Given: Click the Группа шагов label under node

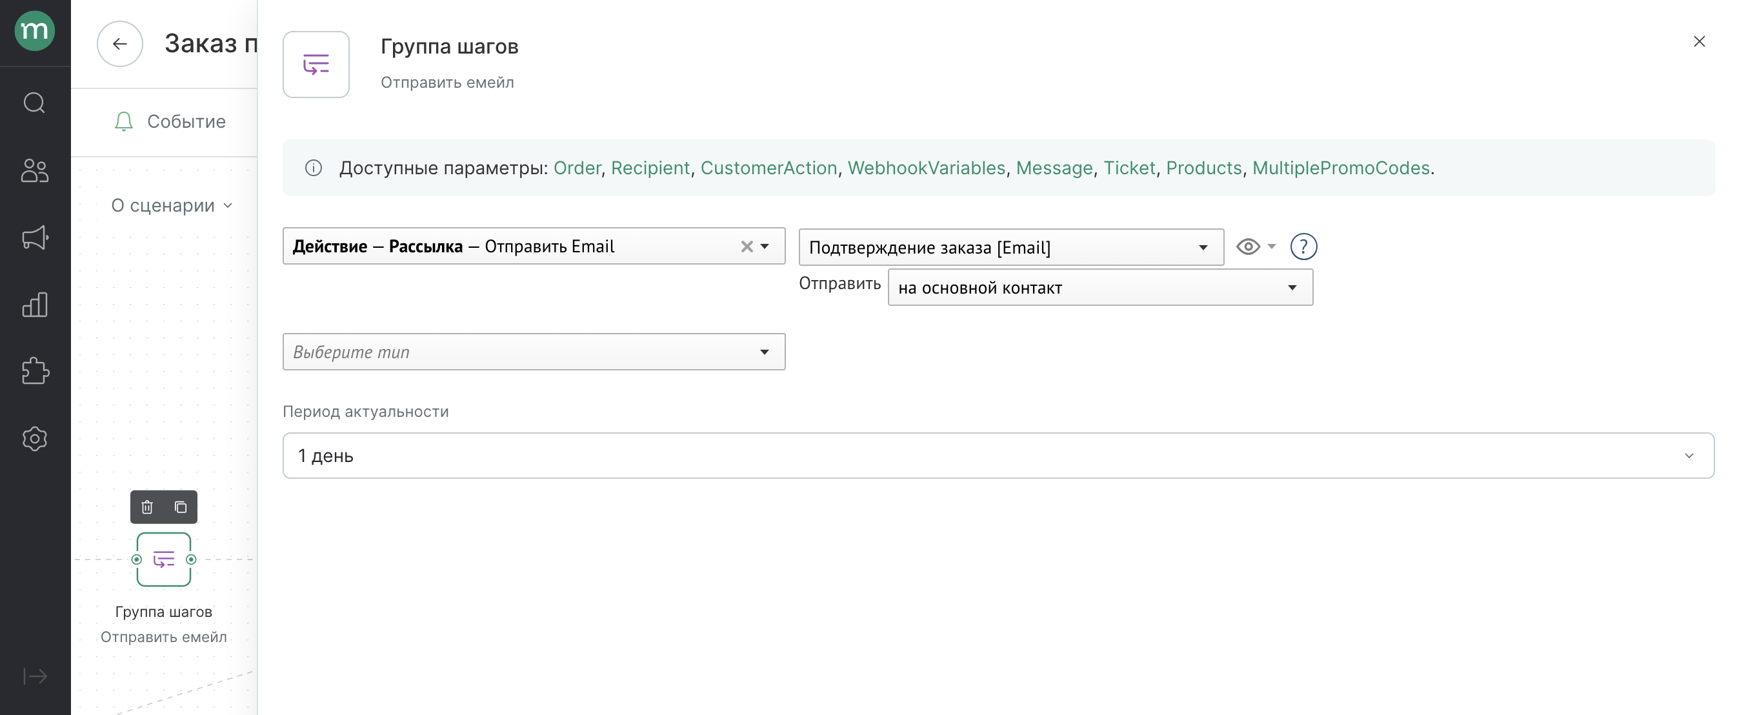Looking at the screenshot, I should tap(164, 611).
